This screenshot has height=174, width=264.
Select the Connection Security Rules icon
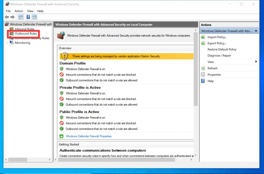click(x=11, y=38)
